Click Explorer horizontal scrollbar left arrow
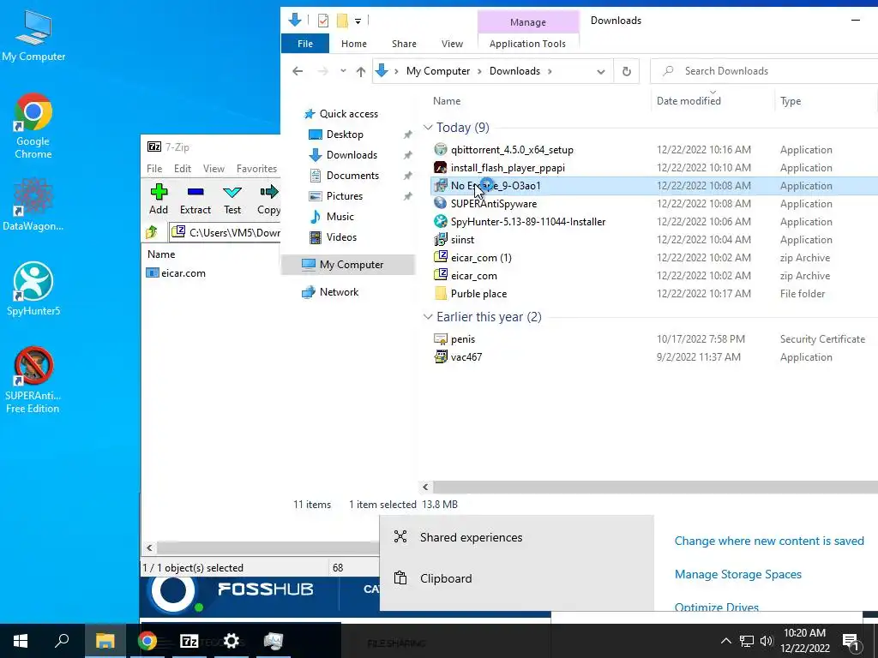Screen dimensions: 878x658 tap(425, 488)
